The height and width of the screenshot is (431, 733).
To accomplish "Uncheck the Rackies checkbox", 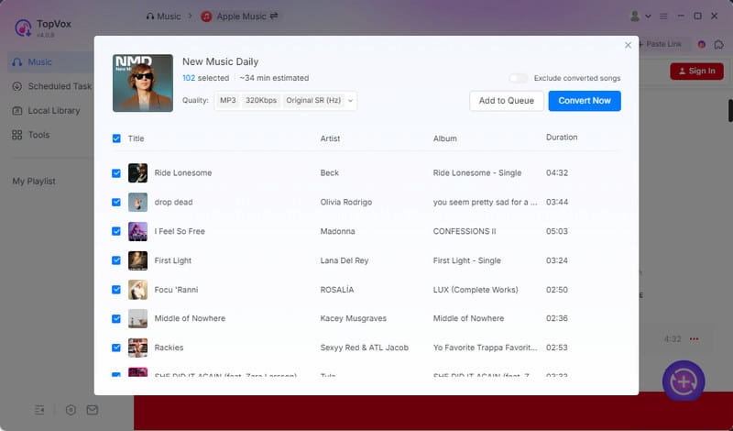I will [116, 348].
